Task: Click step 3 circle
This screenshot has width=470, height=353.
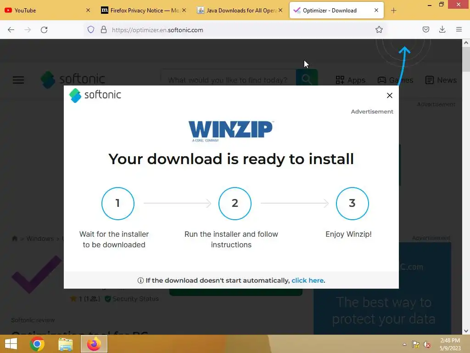Action: pyautogui.click(x=352, y=204)
